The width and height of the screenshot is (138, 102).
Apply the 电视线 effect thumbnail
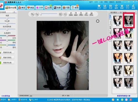click(129, 83)
